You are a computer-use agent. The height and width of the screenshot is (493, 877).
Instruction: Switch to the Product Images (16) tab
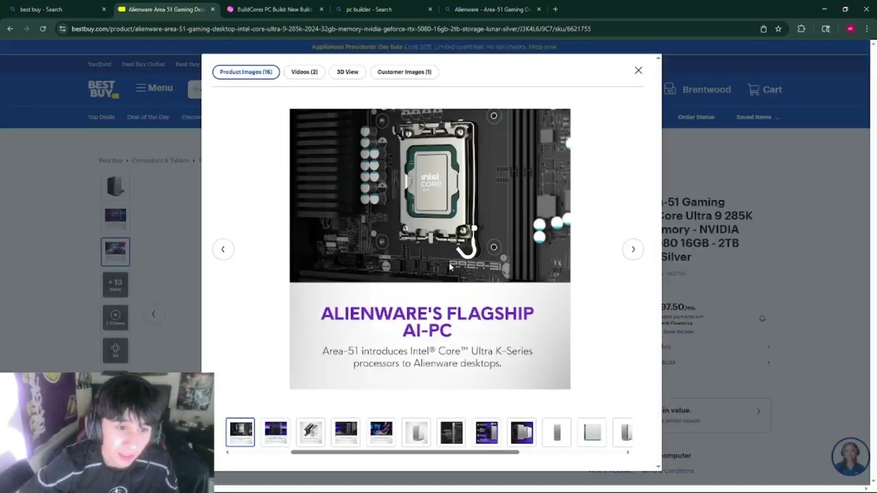click(246, 72)
